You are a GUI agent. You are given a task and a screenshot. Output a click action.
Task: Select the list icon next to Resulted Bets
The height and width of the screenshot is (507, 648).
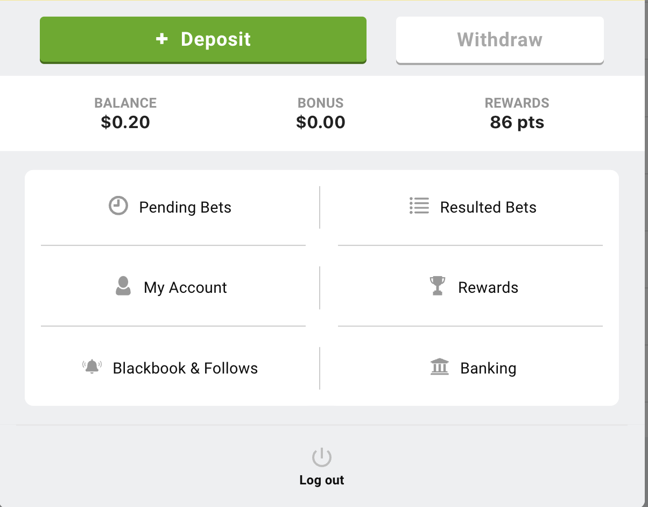coord(419,206)
